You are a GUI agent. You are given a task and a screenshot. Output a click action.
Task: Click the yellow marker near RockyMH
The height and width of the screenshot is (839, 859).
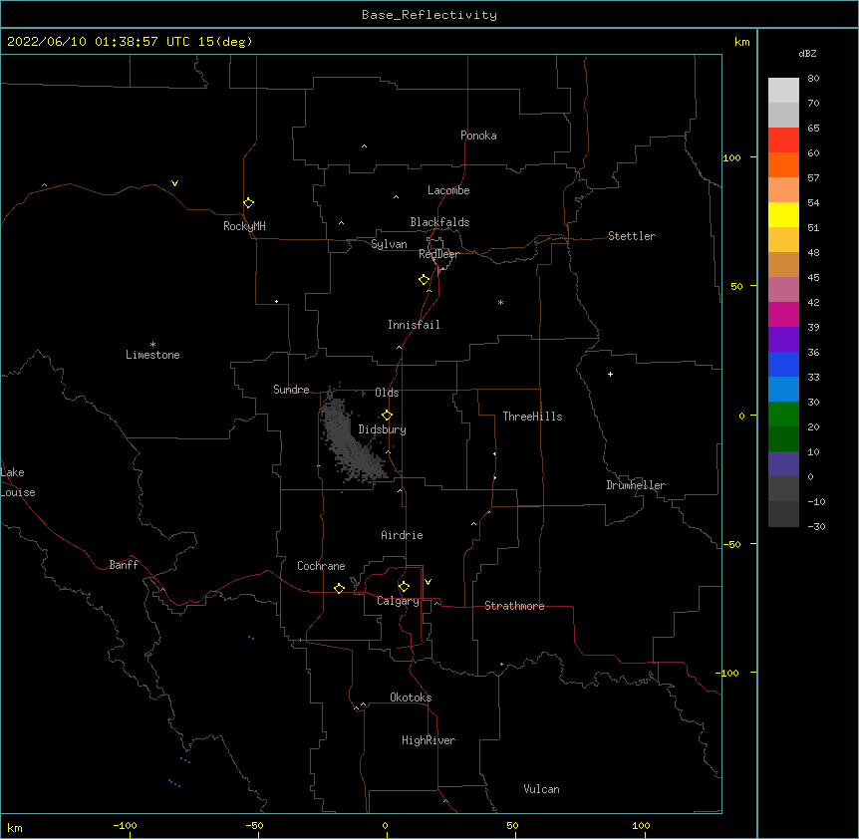[x=248, y=203]
